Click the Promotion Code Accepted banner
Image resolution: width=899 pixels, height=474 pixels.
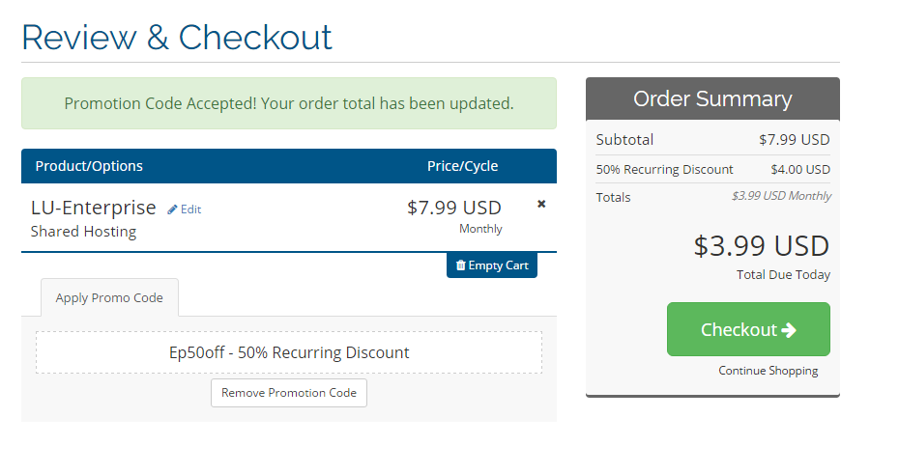289,103
